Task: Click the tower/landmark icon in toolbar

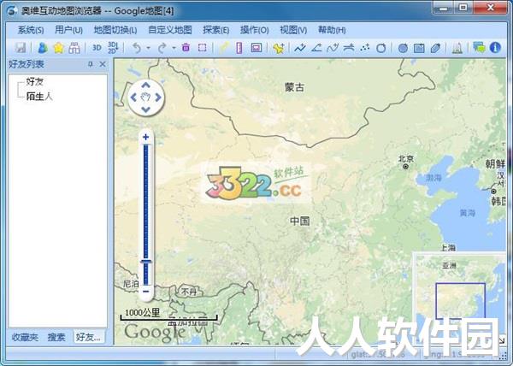Action: [x=457, y=48]
